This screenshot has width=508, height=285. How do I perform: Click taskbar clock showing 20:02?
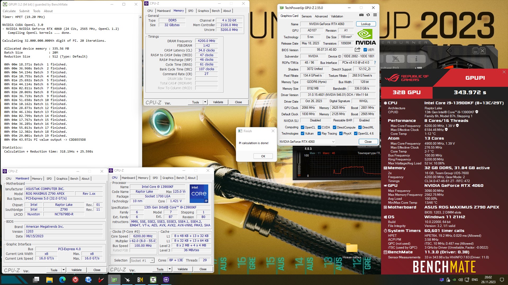coord(488,280)
